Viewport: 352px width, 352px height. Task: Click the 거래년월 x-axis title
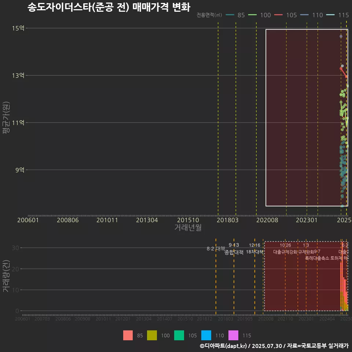pyautogui.click(x=188, y=227)
